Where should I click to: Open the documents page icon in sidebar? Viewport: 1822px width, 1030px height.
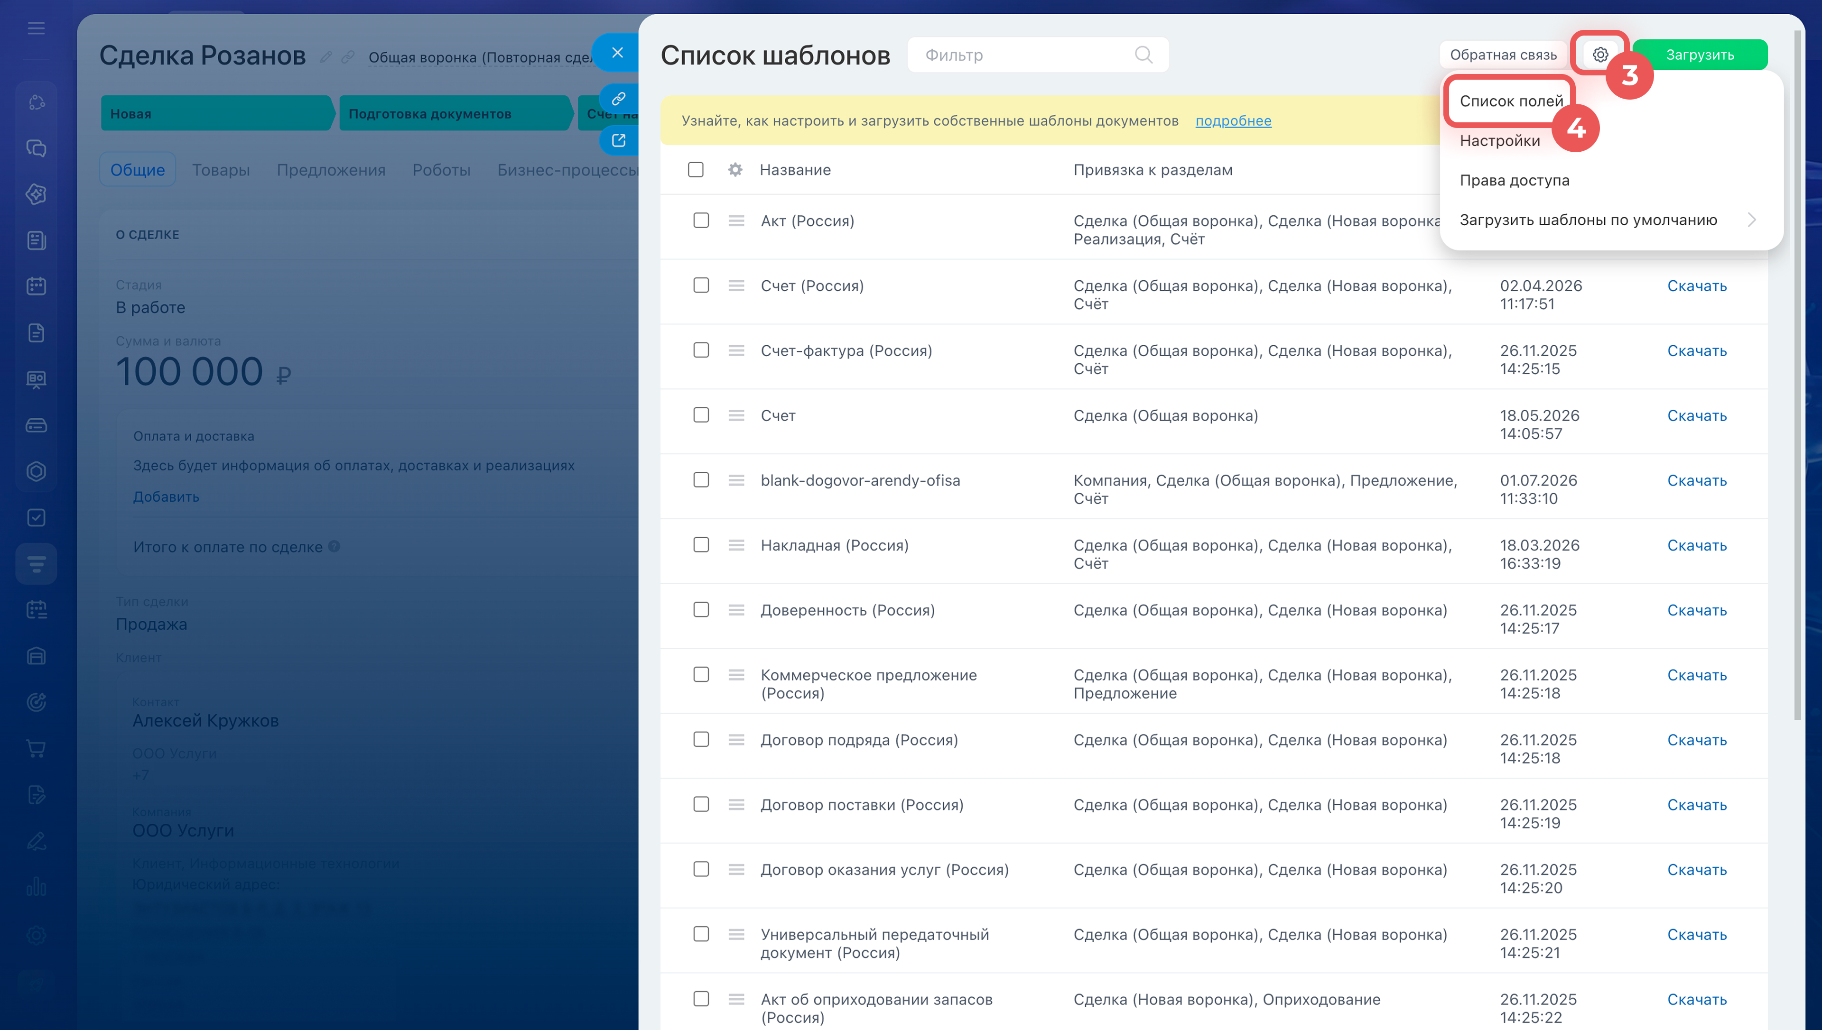(36, 332)
